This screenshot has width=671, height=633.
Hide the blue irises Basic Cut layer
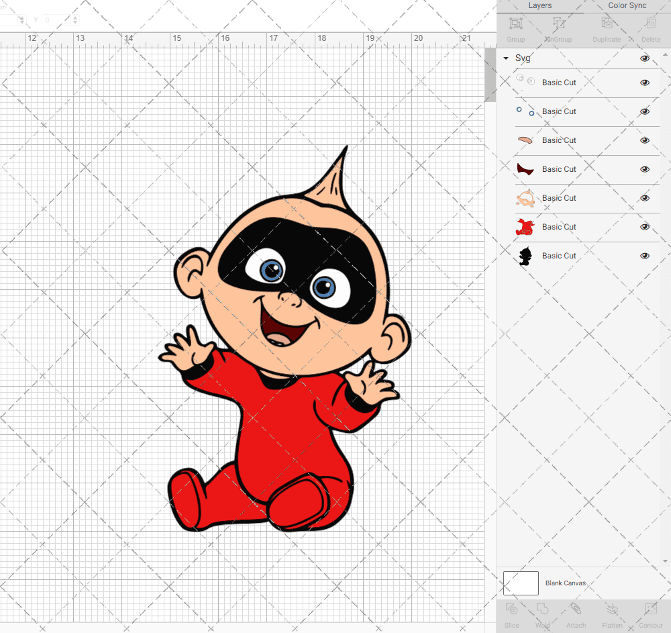pyautogui.click(x=644, y=111)
